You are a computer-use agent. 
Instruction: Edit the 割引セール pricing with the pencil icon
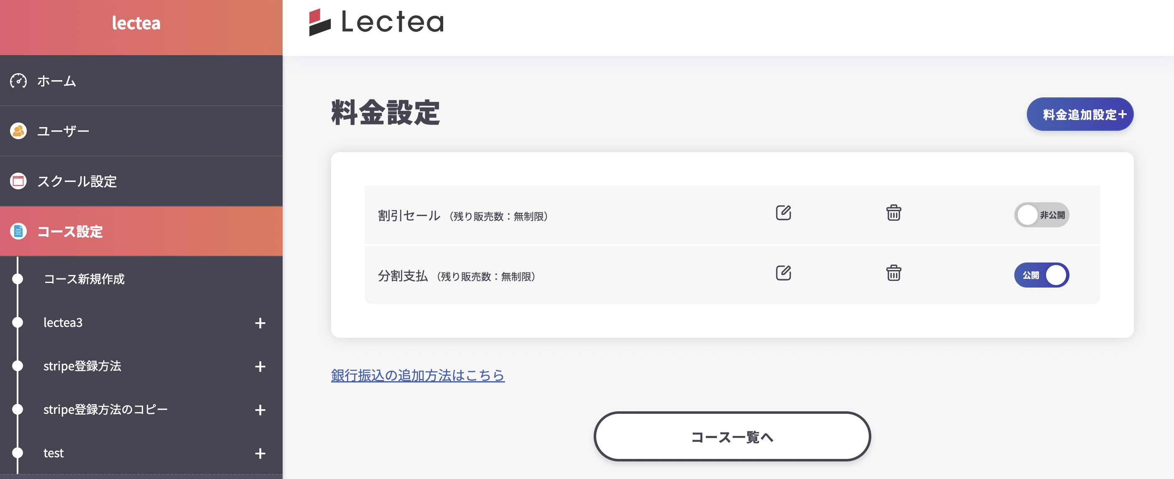point(784,213)
